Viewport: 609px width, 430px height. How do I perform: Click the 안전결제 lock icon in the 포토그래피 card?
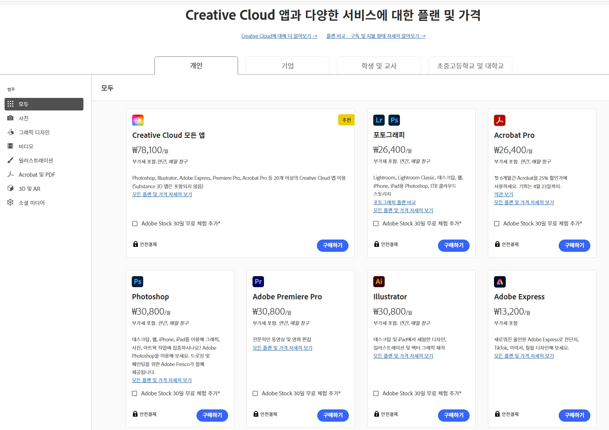point(376,244)
